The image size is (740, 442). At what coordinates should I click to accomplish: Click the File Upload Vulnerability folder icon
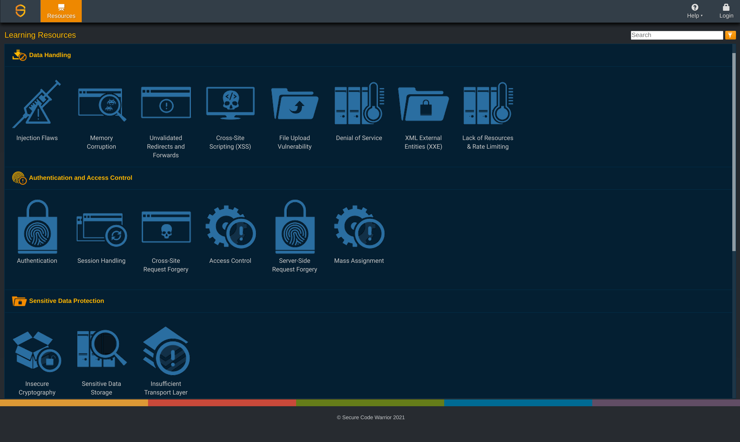[295, 104]
